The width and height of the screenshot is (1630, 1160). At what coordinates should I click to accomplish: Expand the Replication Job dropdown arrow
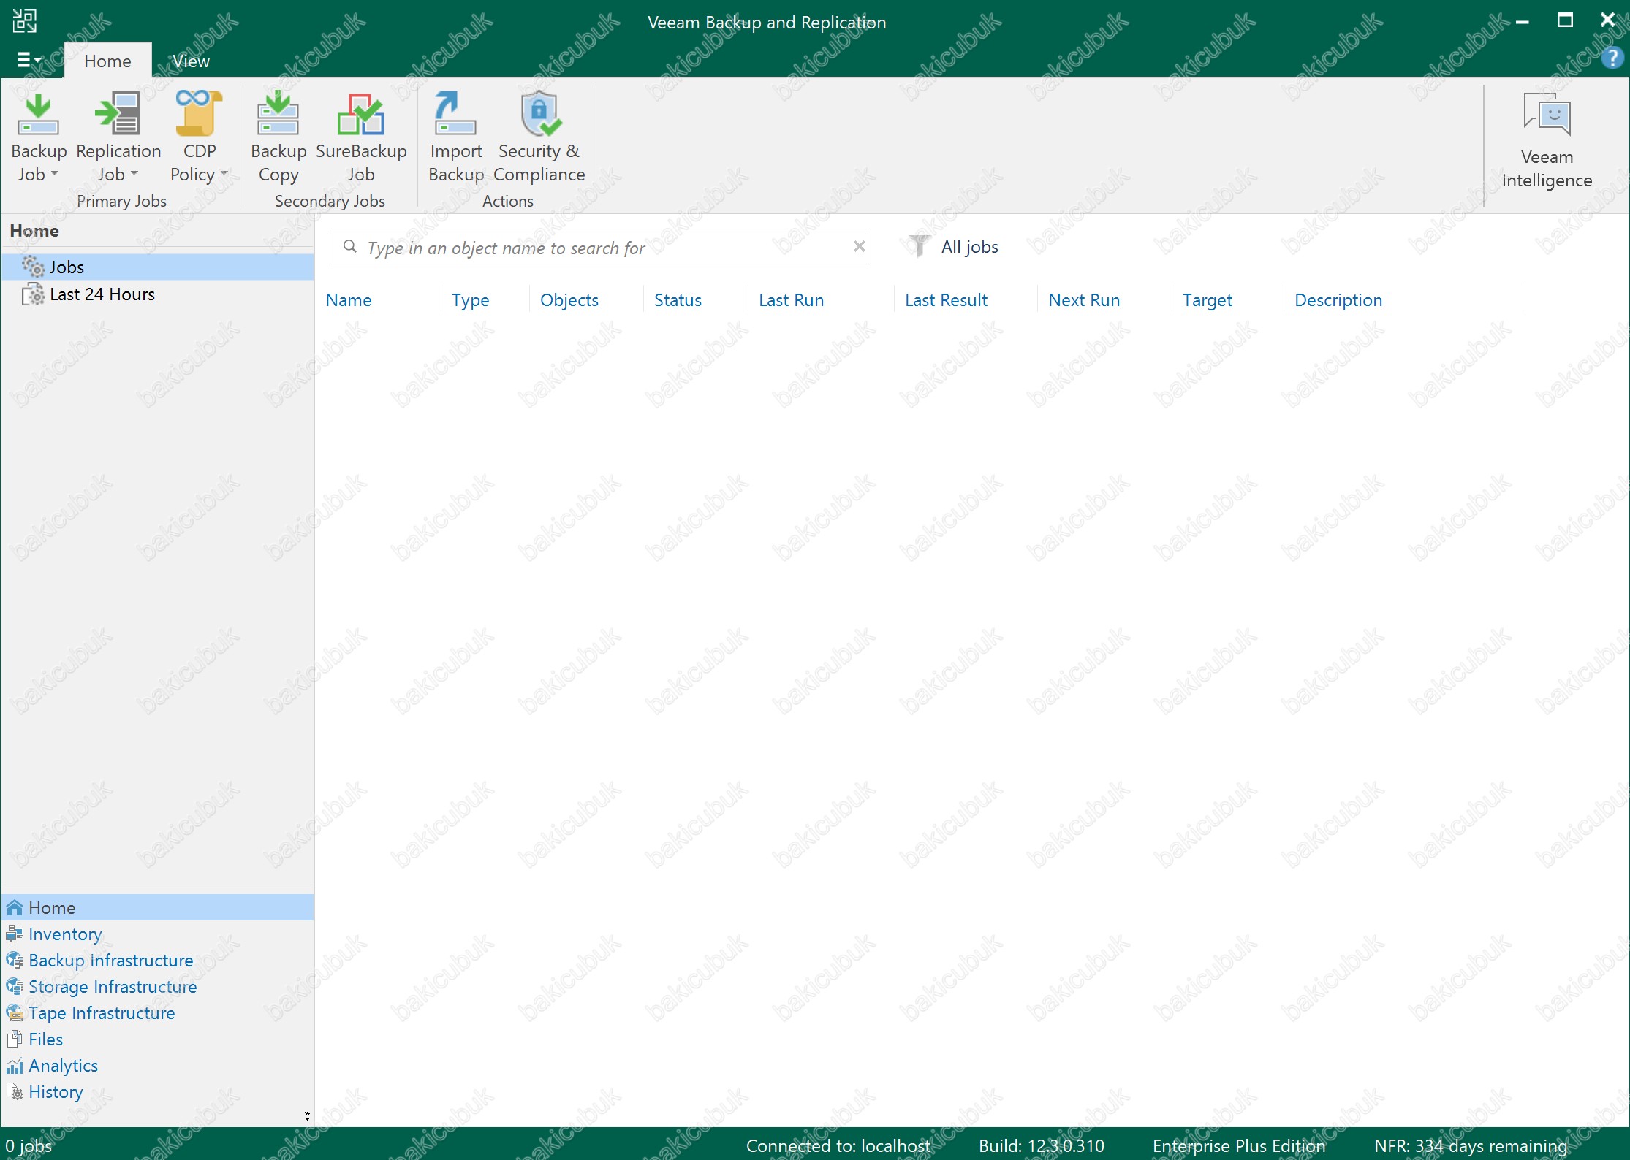134,175
